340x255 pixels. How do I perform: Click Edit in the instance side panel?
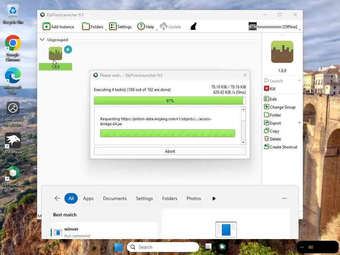coord(270,99)
